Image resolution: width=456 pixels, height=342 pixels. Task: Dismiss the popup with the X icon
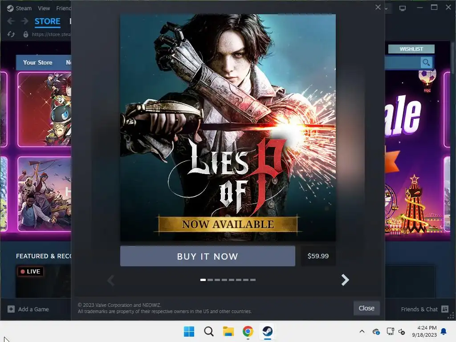pyautogui.click(x=378, y=7)
